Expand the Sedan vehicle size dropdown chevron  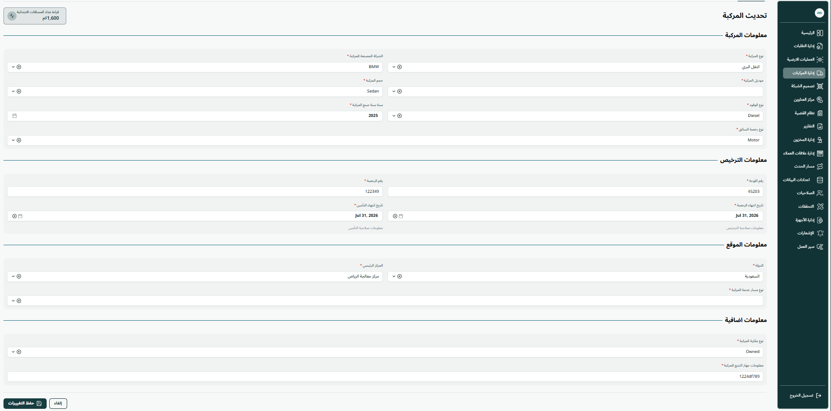[13, 91]
